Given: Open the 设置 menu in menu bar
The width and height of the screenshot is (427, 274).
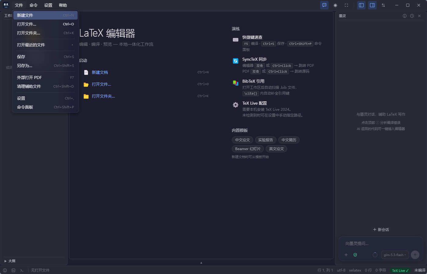Looking at the screenshot, I should pyautogui.click(x=48, y=5).
